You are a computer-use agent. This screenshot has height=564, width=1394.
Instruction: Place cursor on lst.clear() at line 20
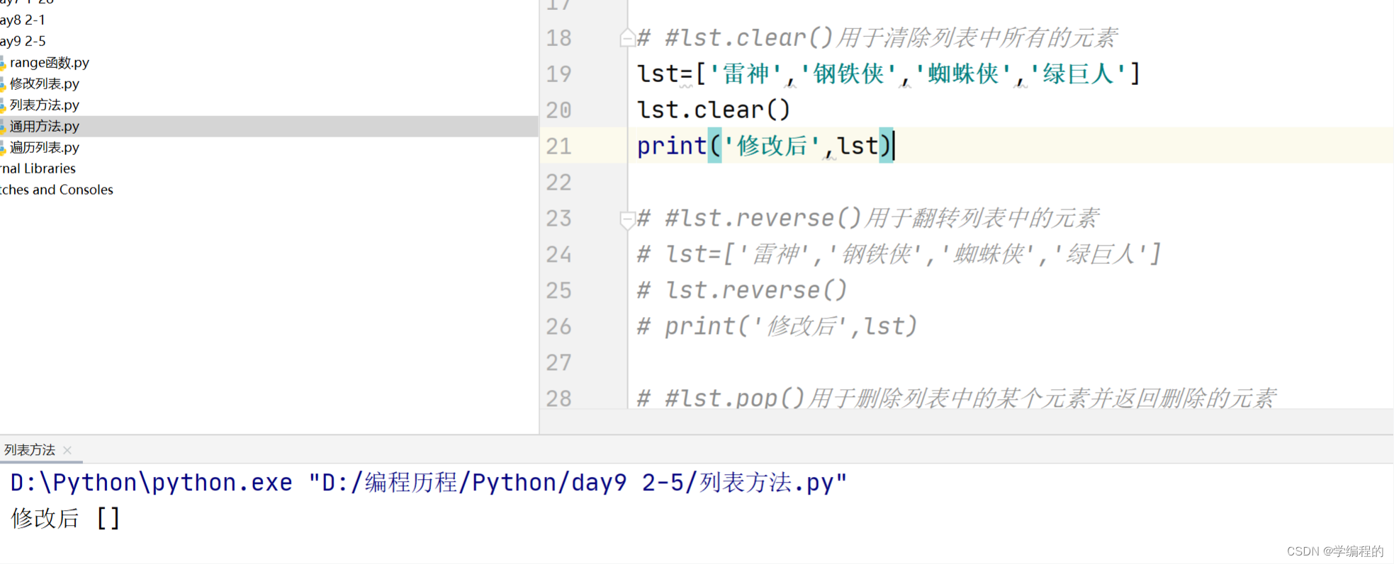713,110
